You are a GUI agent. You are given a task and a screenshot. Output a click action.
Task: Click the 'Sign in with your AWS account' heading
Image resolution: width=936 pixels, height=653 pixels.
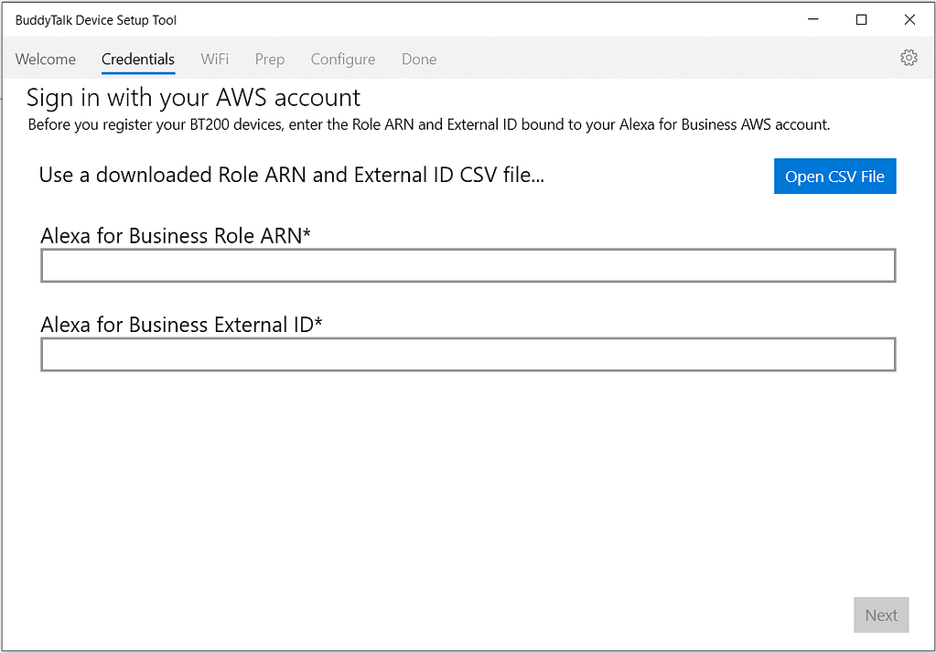click(193, 97)
